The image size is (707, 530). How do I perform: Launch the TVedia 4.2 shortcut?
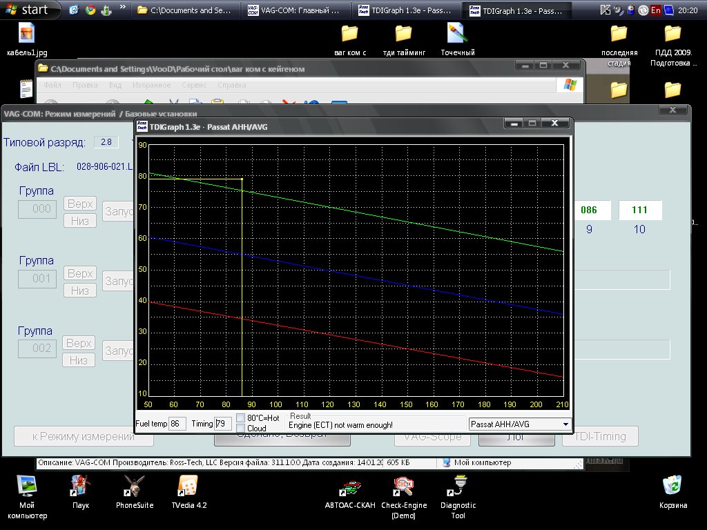coord(189,492)
